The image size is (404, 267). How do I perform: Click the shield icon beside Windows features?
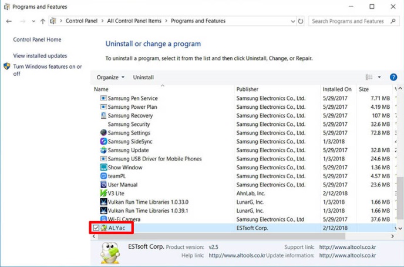(7, 66)
